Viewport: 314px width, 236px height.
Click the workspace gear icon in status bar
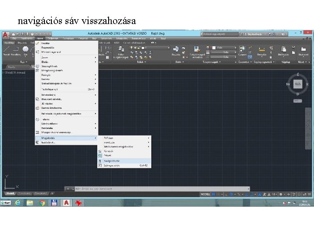point(281,194)
